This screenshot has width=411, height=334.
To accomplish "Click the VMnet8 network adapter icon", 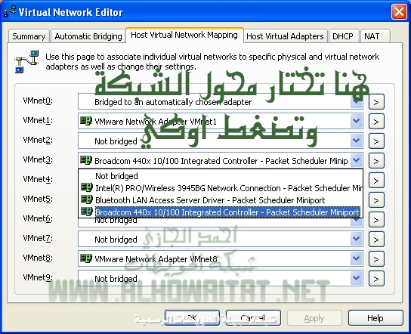I will pyautogui.click(x=86, y=258).
